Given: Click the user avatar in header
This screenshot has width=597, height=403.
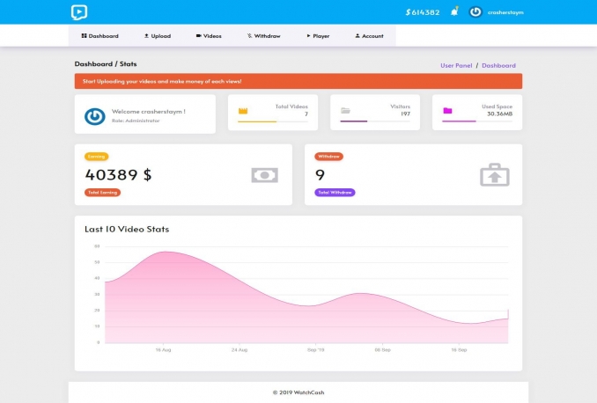Looking at the screenshot, I should click(475, 12).
